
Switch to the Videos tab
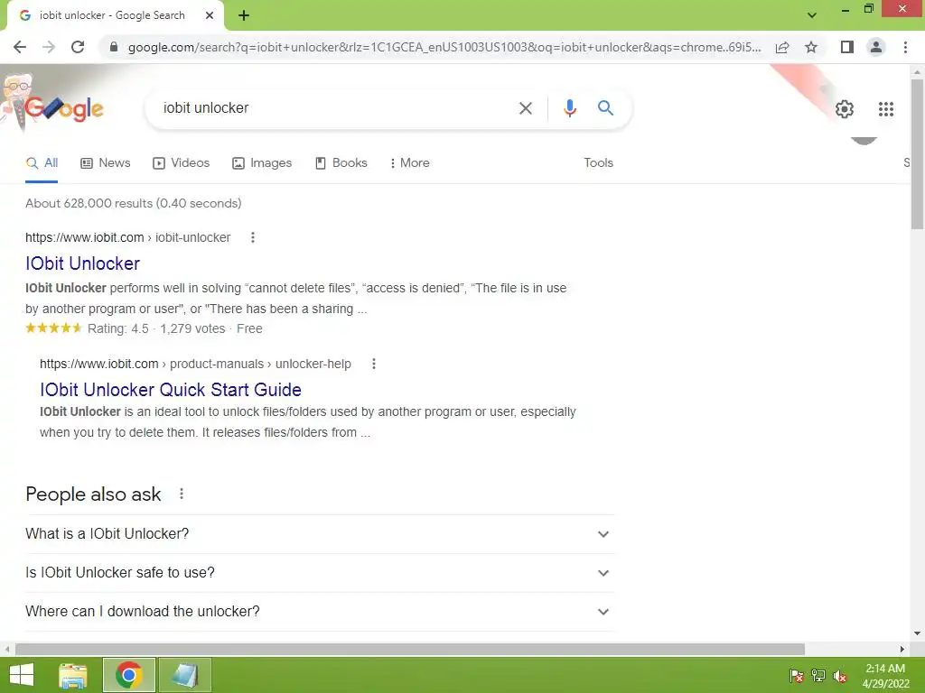pos(181,162)
